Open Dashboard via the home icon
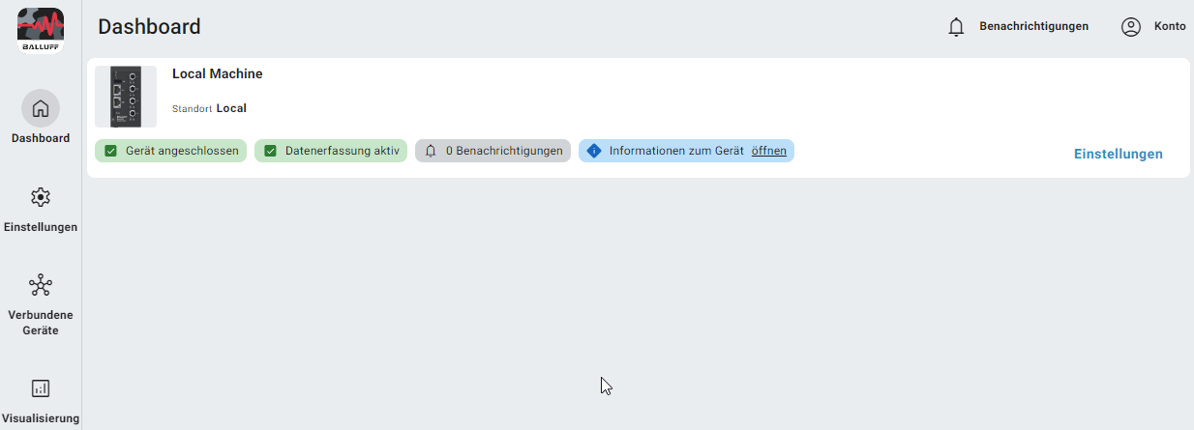Image resolution: width=1194 pixels, height=430 pixels. tap(41, 108)
